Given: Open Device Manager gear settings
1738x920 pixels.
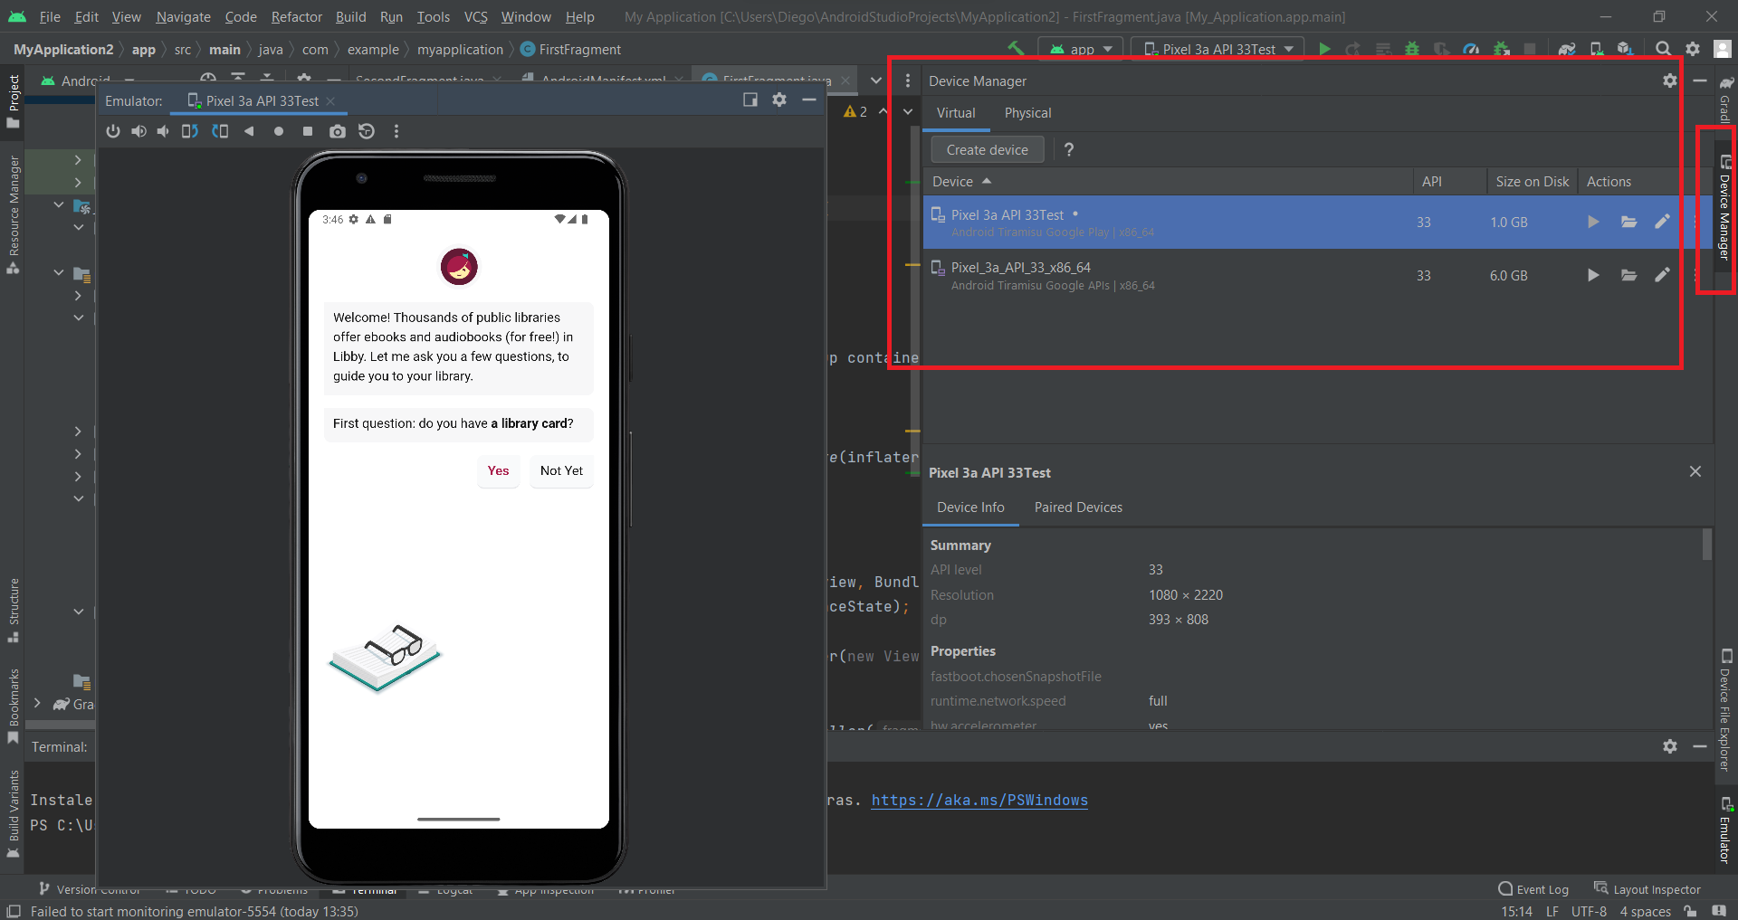Looking at the screenshot, I should click(1670, 81).
